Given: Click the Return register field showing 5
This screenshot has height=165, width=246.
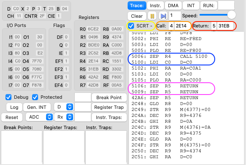Looking at the screenshot, I should click(214, 26).
